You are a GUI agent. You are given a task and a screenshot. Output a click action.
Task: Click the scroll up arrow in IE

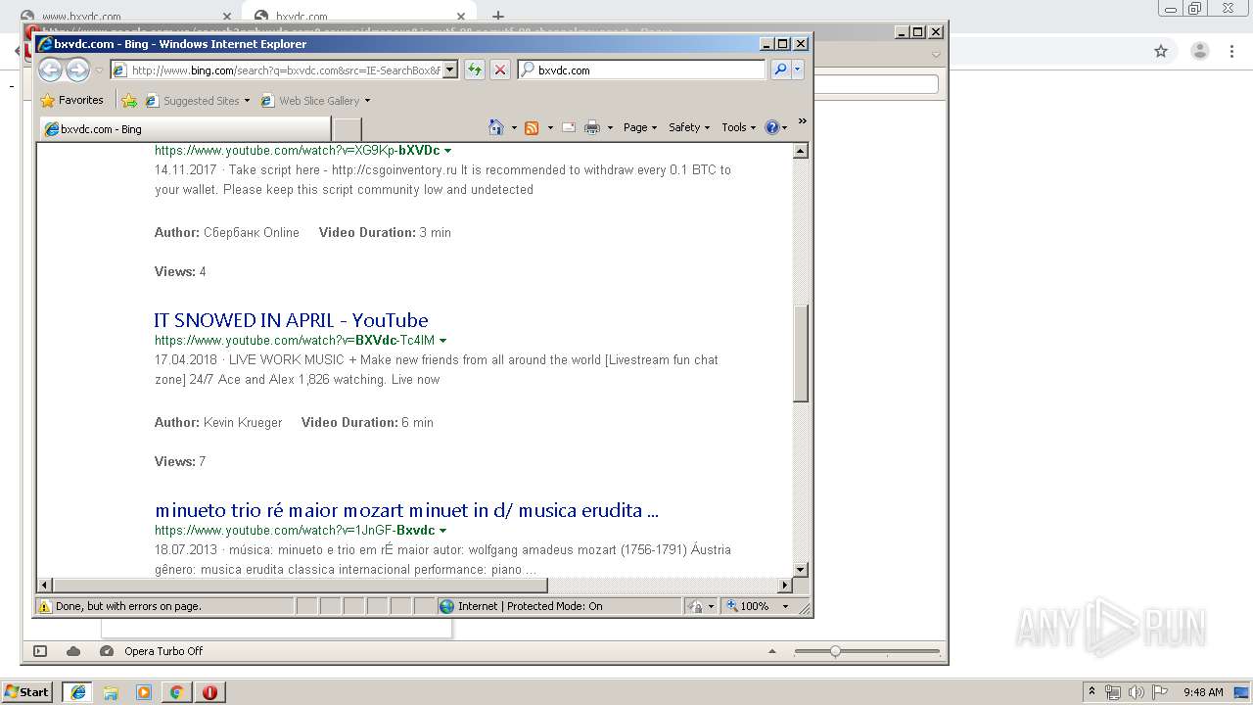pos(801,151)
